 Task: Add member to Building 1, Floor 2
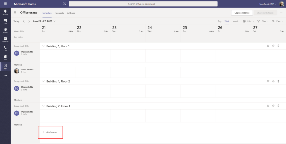[268, 81]
